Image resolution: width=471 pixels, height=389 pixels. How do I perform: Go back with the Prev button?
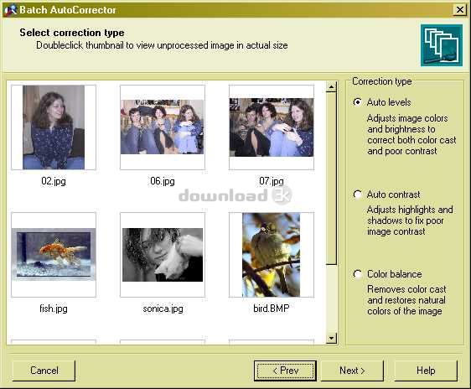coord(285,371)
